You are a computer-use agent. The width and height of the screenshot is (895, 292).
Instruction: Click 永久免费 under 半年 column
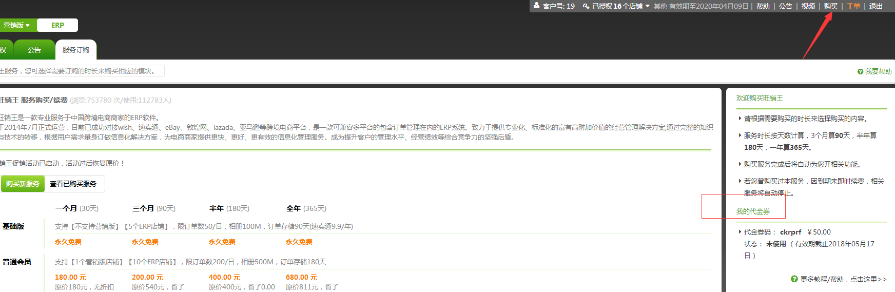[222, 242]
